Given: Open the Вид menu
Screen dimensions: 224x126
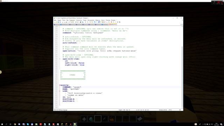Looking at the screenshot, I should pyautogui.click(x=68, y=20).
